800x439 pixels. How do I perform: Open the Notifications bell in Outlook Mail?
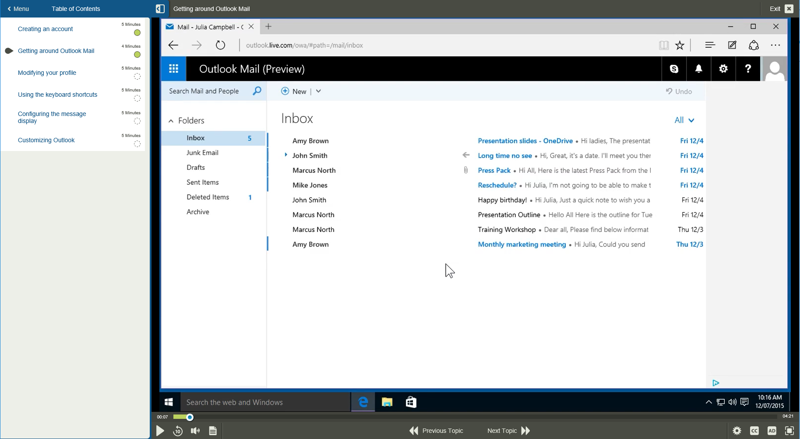tap(698, 69)
